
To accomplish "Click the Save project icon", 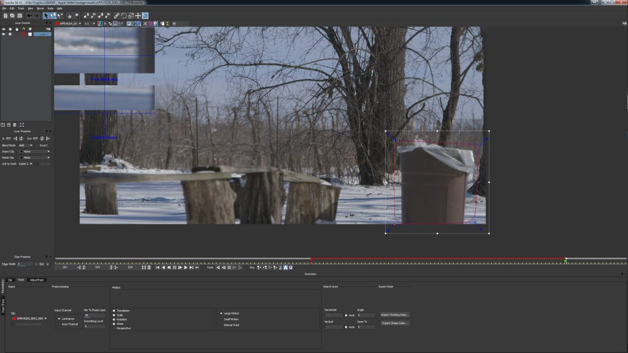I will click(x=20, y=15).
